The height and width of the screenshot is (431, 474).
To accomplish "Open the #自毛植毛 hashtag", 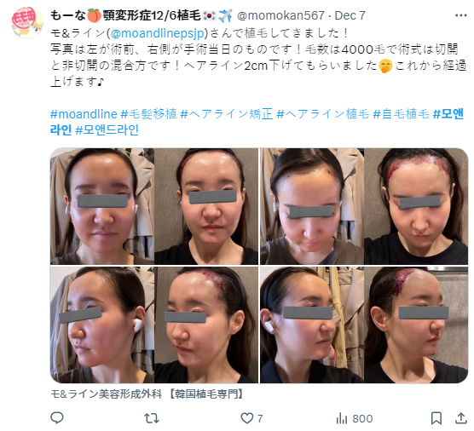I will click(401, 114).
